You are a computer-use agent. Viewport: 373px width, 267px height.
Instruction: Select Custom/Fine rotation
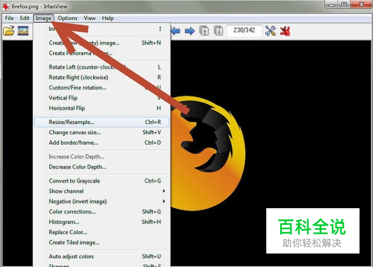(x=101, y=87)
